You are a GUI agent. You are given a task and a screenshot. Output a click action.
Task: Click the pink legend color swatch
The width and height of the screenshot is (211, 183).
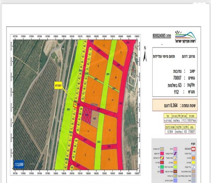(175, 149)
